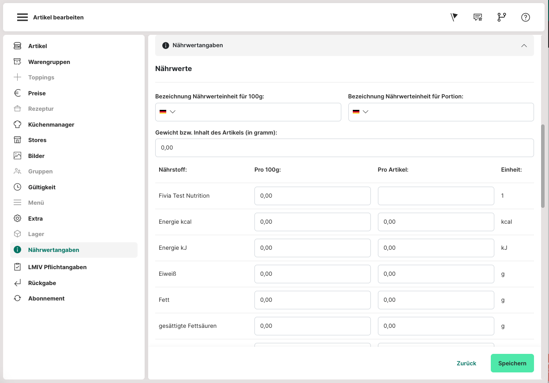Click the version branch icon
The width and height of the screenshot is (549, 383).
pos(501,17)
